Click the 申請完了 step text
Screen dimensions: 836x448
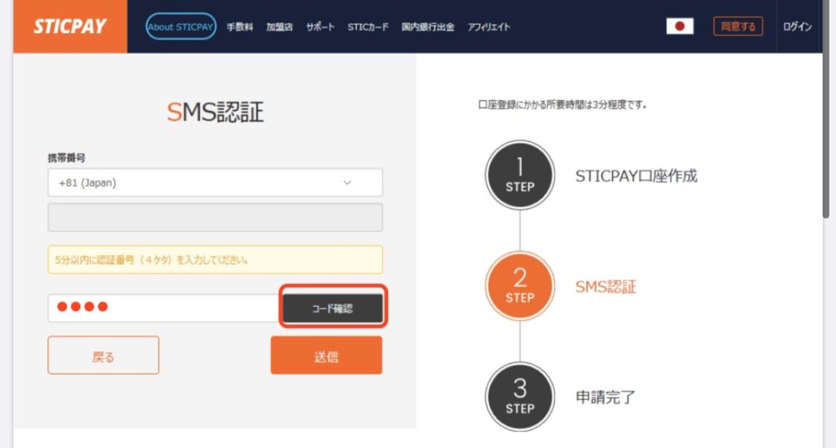pyautogui.click(x=605, y=397)
